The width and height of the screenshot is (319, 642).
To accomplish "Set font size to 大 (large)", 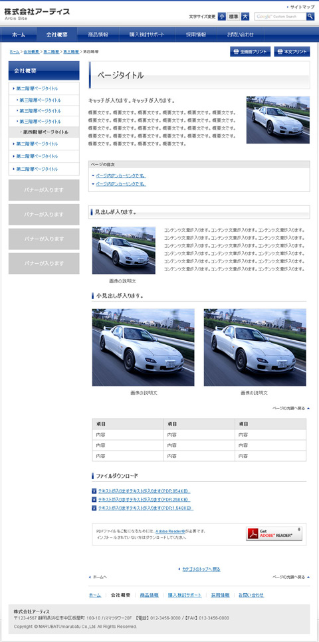I will [x=245, y=17].
